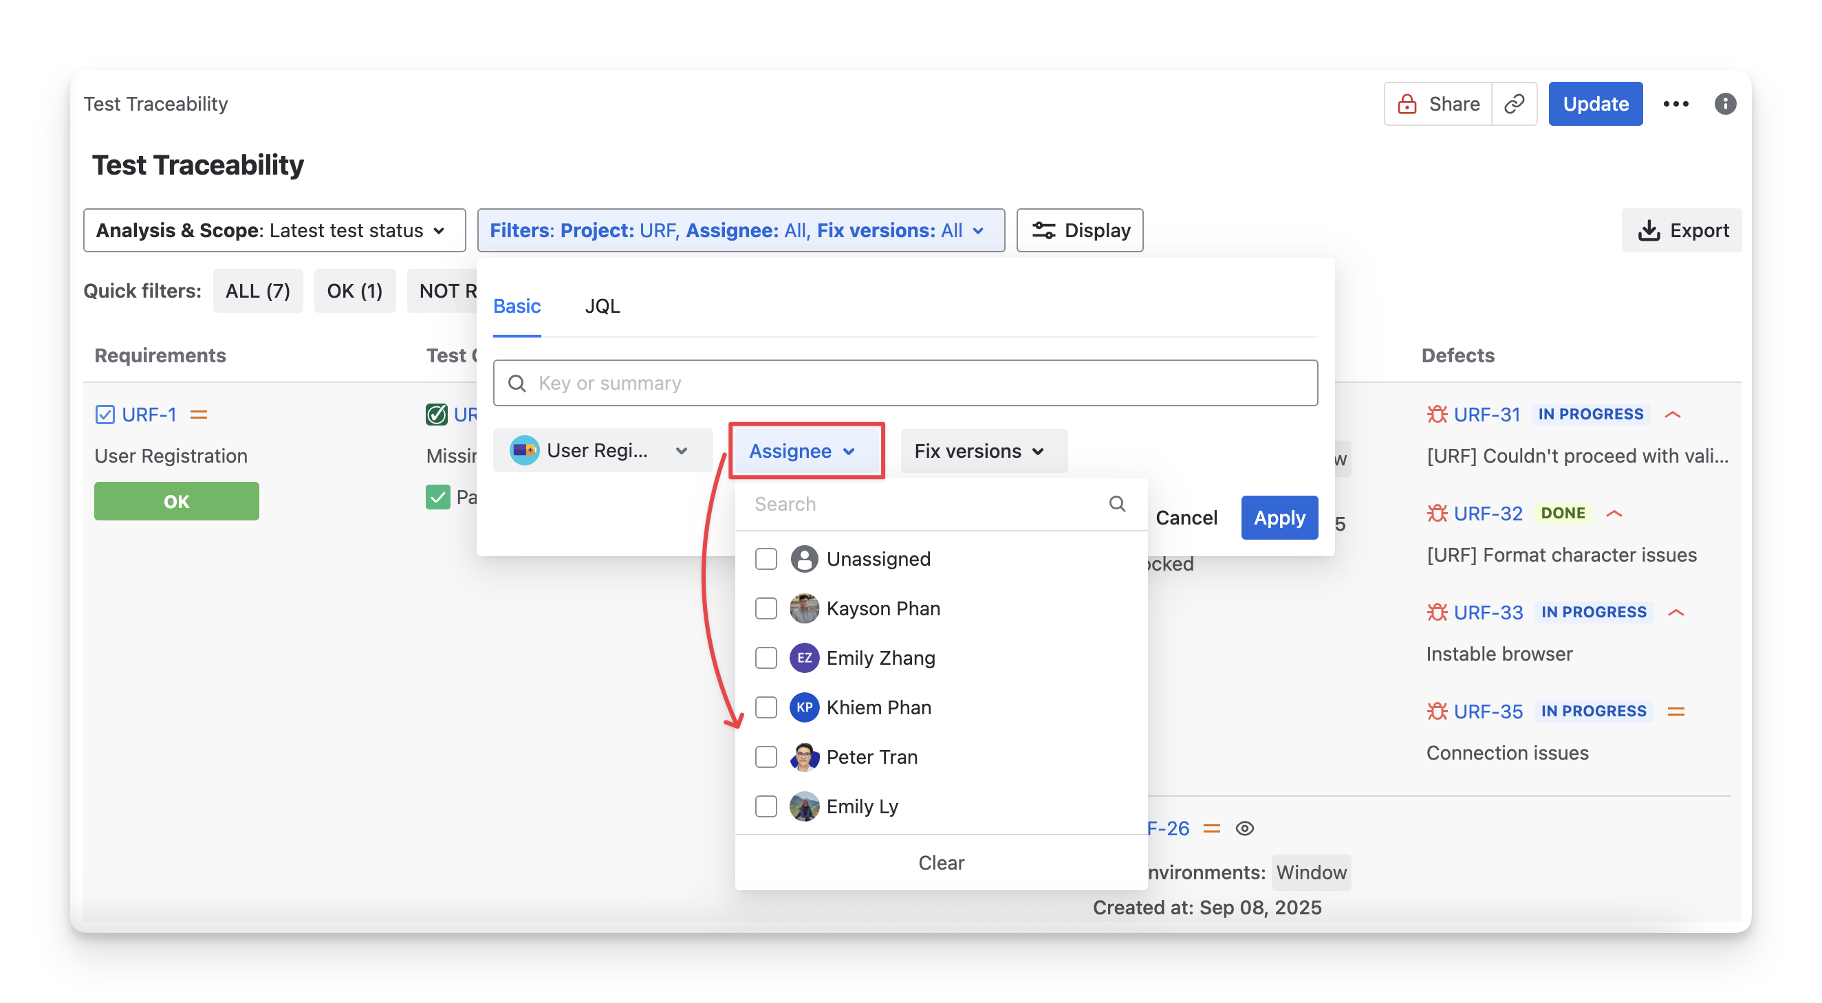Select the Basic filter tab
This screenshot has height=1003, width=1822.
517,306
